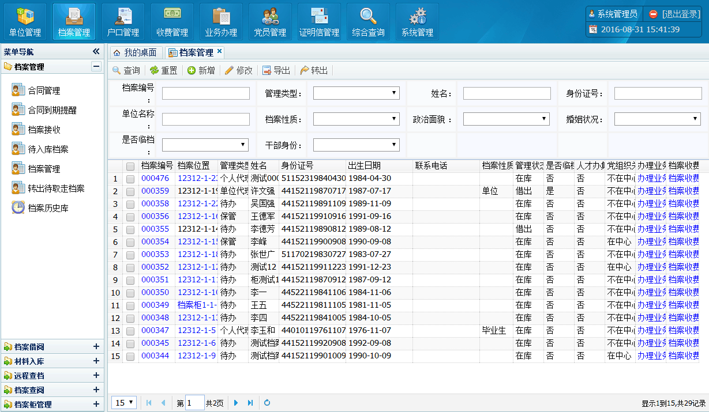Screen dimensions: 709x412
Task: Expand the 档案柜管理 sidebar section
Action: tap(96, 405)
